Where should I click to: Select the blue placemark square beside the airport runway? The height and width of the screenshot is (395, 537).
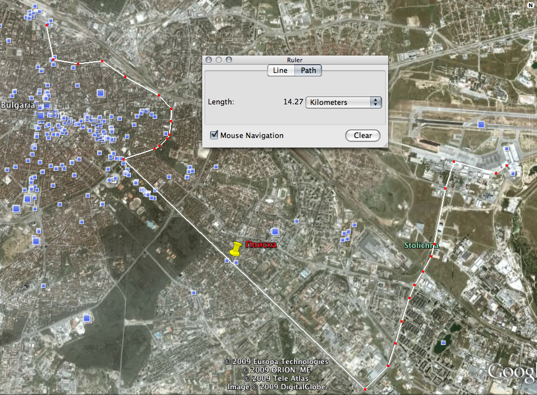[x=481, y=125]
